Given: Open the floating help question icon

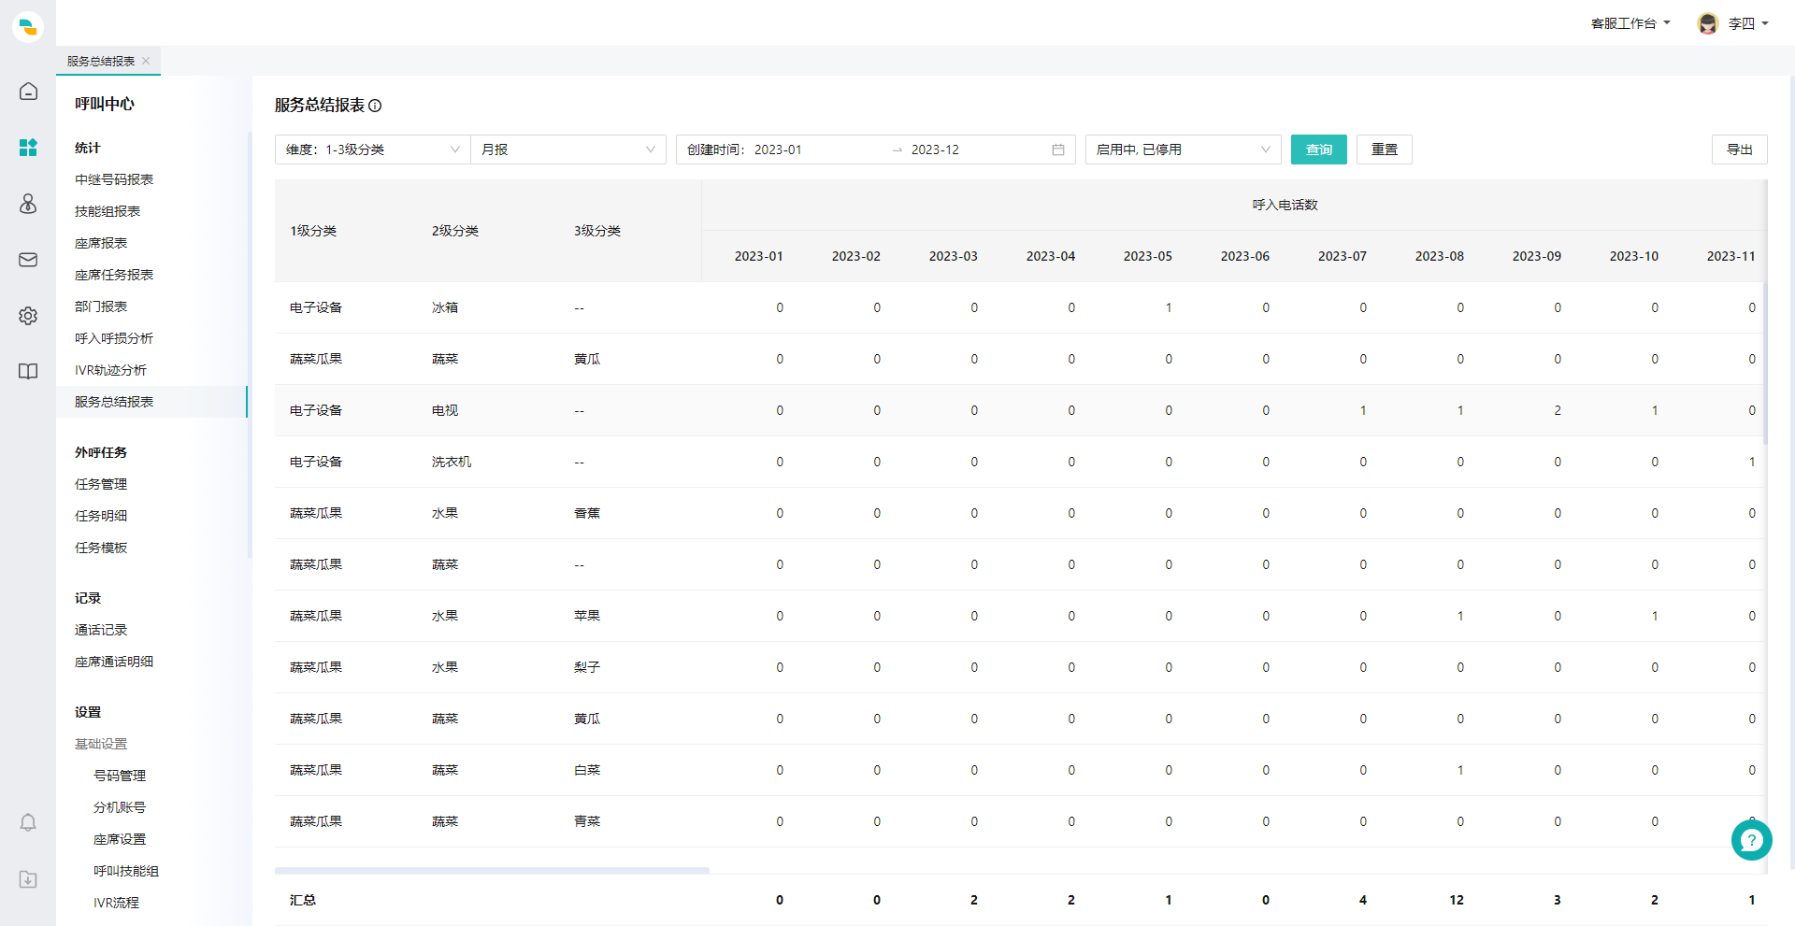Looking at the screenshot, I should (x=1751, y=840).
